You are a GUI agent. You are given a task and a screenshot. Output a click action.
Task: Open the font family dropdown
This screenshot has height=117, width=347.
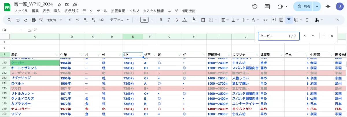[x=120, y=20]
